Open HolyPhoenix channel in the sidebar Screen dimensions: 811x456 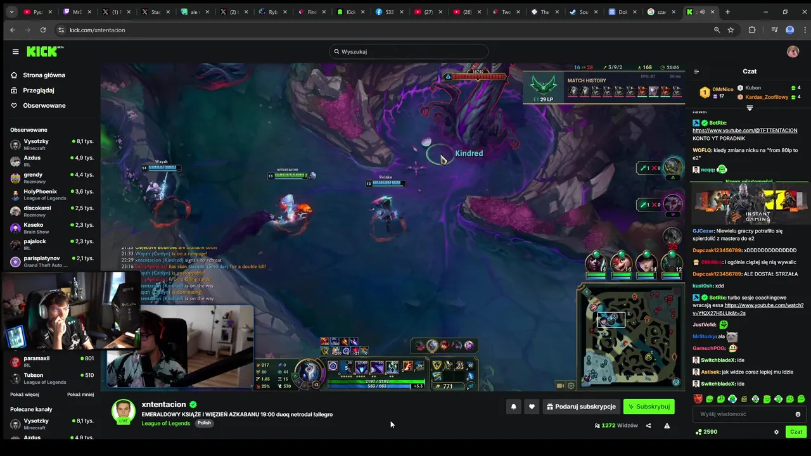(x=52, y=195)
